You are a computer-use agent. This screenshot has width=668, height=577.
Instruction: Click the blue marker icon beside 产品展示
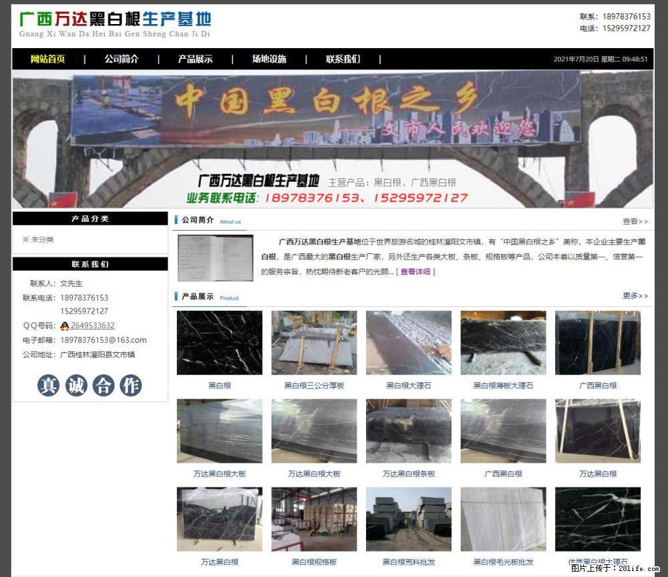pos(176,298)
